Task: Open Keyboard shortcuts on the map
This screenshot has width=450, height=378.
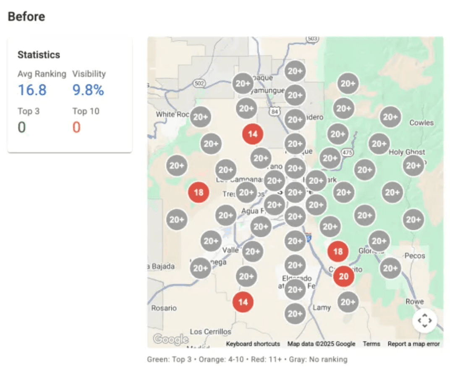Action: 253,344
